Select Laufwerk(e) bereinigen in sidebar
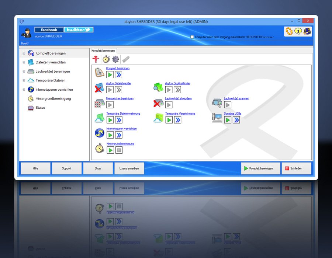The width and height of the screenshot is (332, 258). pyautogui.click(x=53, y=72)
